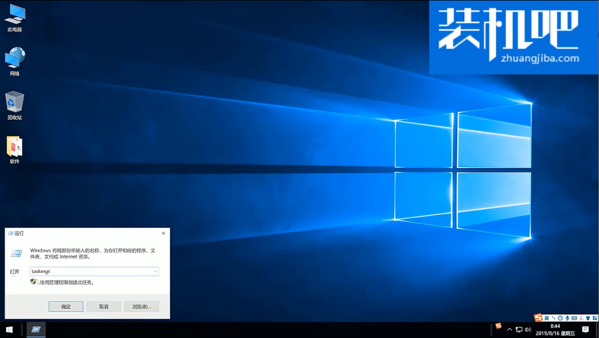Click the Run dialog taskbar button
The width and height of the screenshot is (599, 338).
tap(36, 330)
